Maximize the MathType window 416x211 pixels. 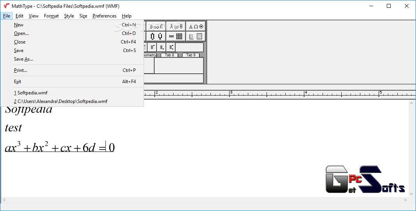(389, 6)
